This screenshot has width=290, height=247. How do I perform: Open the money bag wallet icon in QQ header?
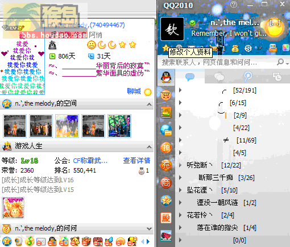click(235, 48)
